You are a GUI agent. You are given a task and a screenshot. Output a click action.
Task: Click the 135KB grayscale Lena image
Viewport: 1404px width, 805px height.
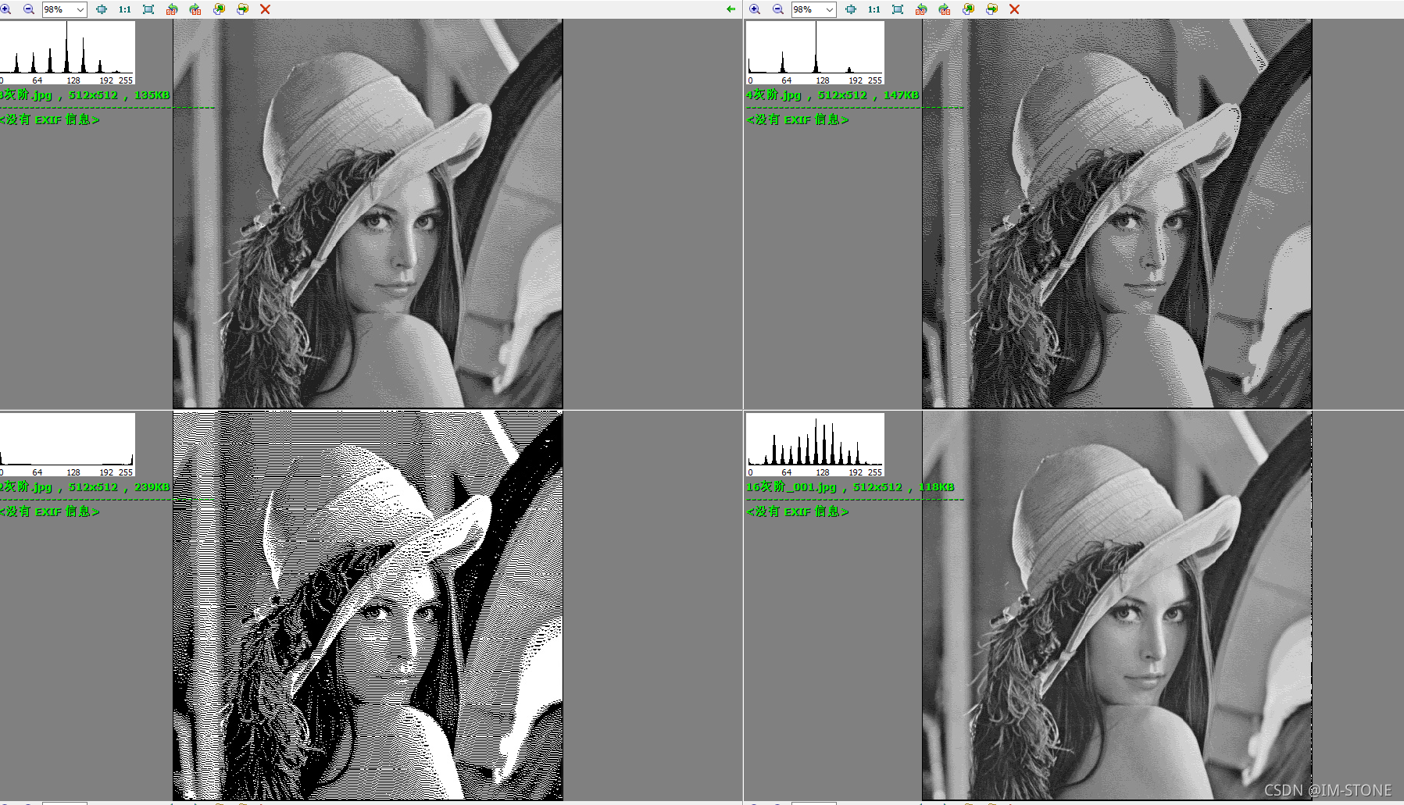tap(367, 214)
